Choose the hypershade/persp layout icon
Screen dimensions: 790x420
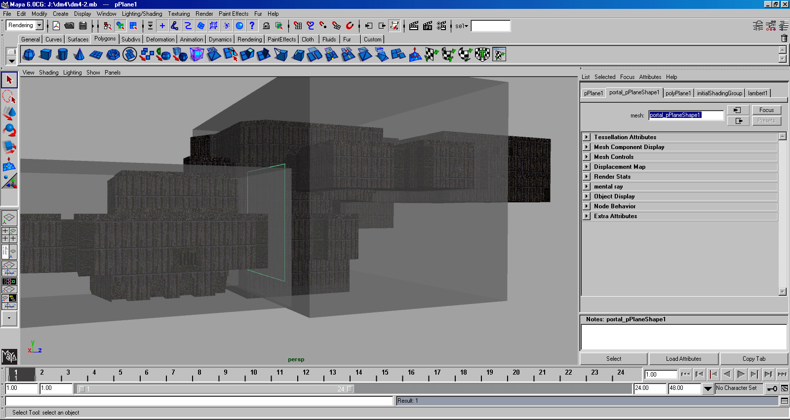click(x=9, y=285)
